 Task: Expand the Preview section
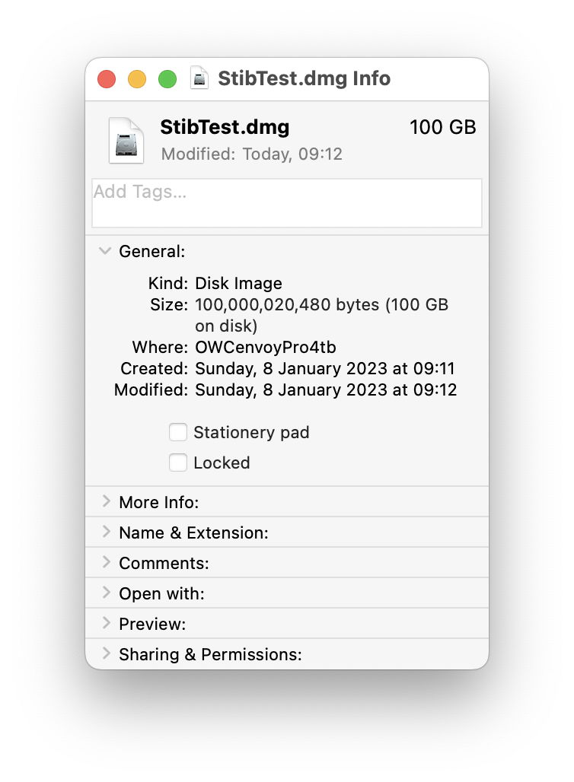106,623
